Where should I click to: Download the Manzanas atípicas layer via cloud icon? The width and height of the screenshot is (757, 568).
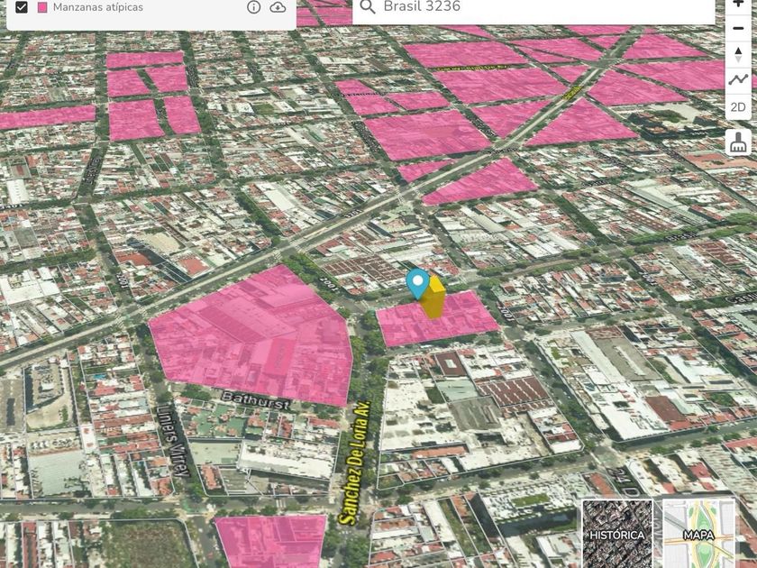tap(278, 7)
